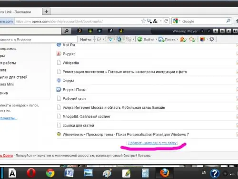This screenshot has height=179, width=238.
Task: Expand the dropdown arrow beside Войти
Action: (x=156, y=39)
